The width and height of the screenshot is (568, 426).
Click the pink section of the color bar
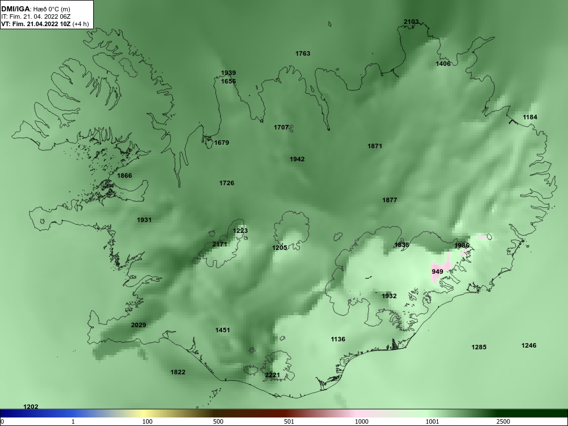click(357, 414)
